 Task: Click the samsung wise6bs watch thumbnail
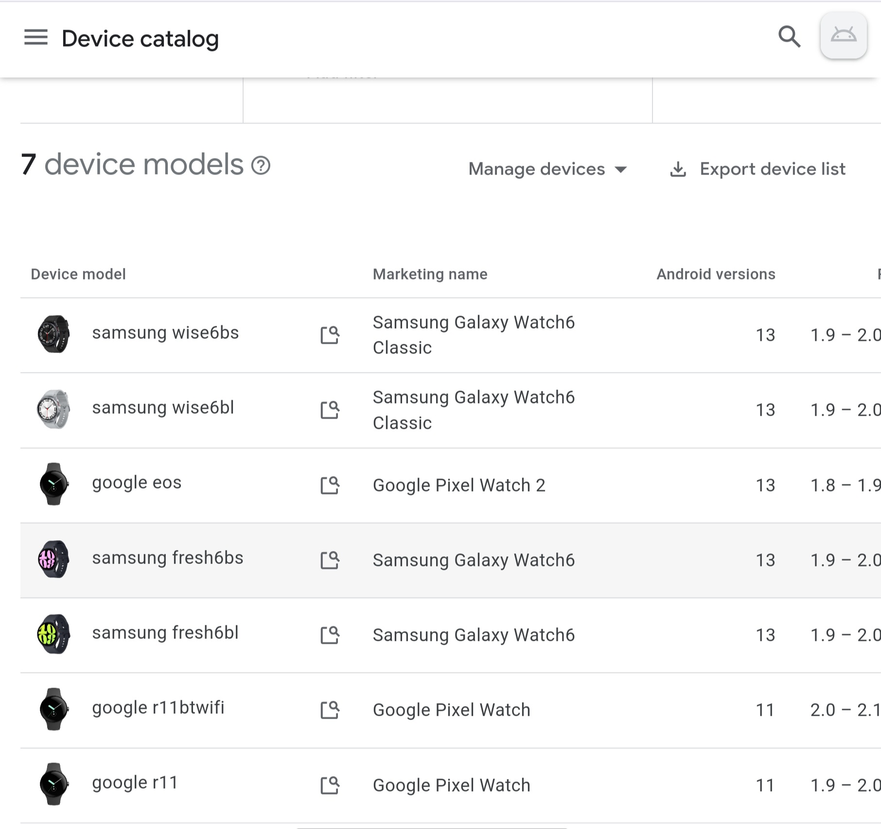(53, 334)
